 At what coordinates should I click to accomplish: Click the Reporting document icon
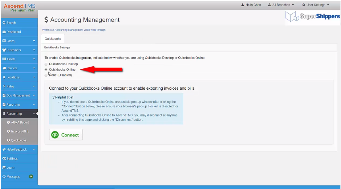(4, 105)
